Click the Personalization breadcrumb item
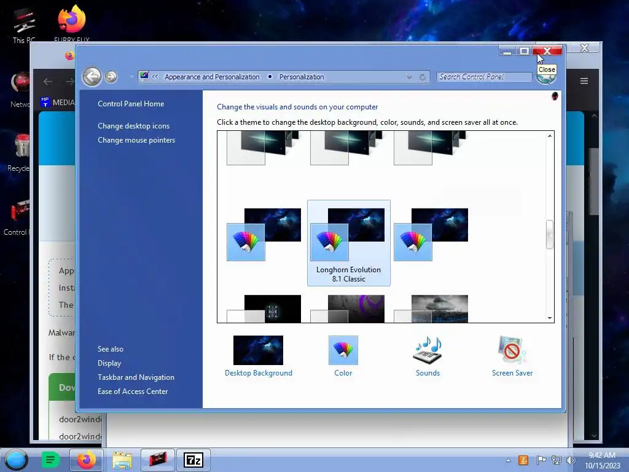629x472 pixels. pos(301,77)
